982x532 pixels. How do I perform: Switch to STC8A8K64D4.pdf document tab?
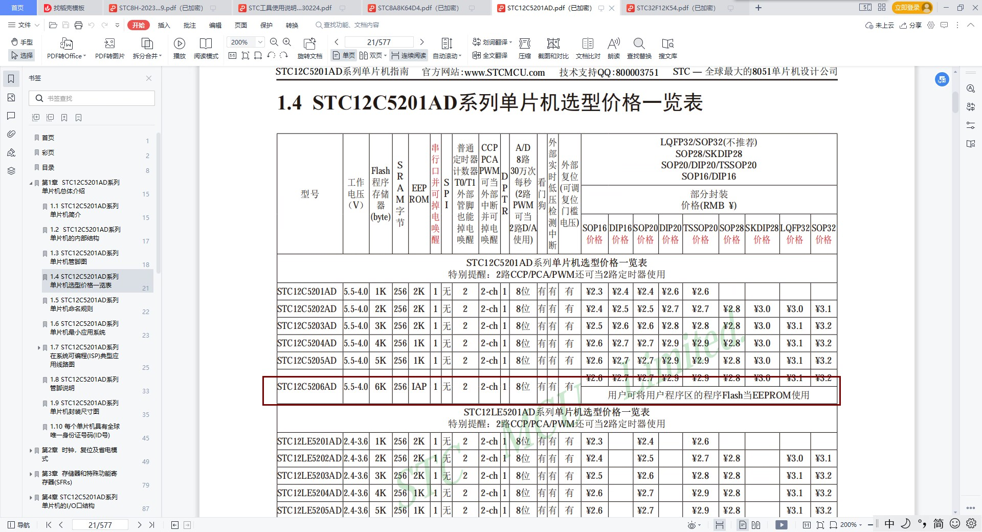tap(418, 8)
